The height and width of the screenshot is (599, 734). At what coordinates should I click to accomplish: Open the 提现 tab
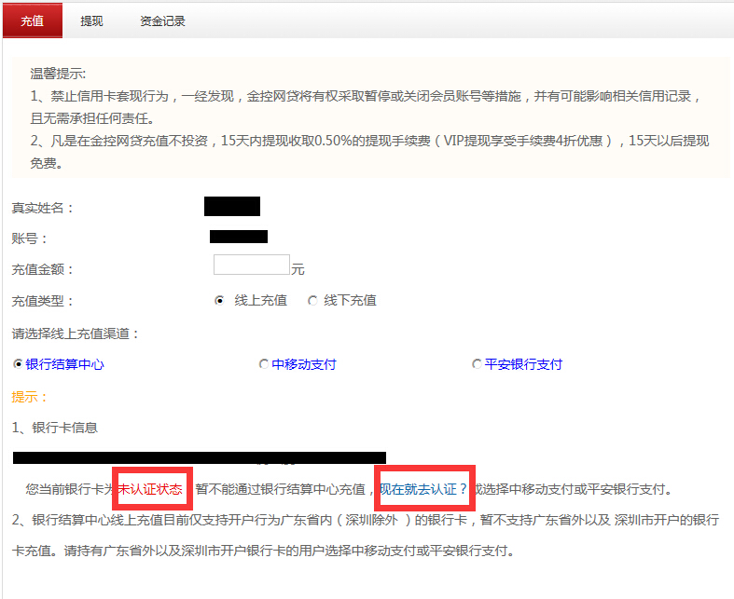click(x=91, y=20)
